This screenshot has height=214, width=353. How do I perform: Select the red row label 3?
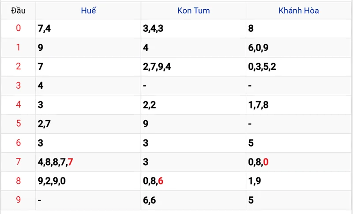pos(18,86)
